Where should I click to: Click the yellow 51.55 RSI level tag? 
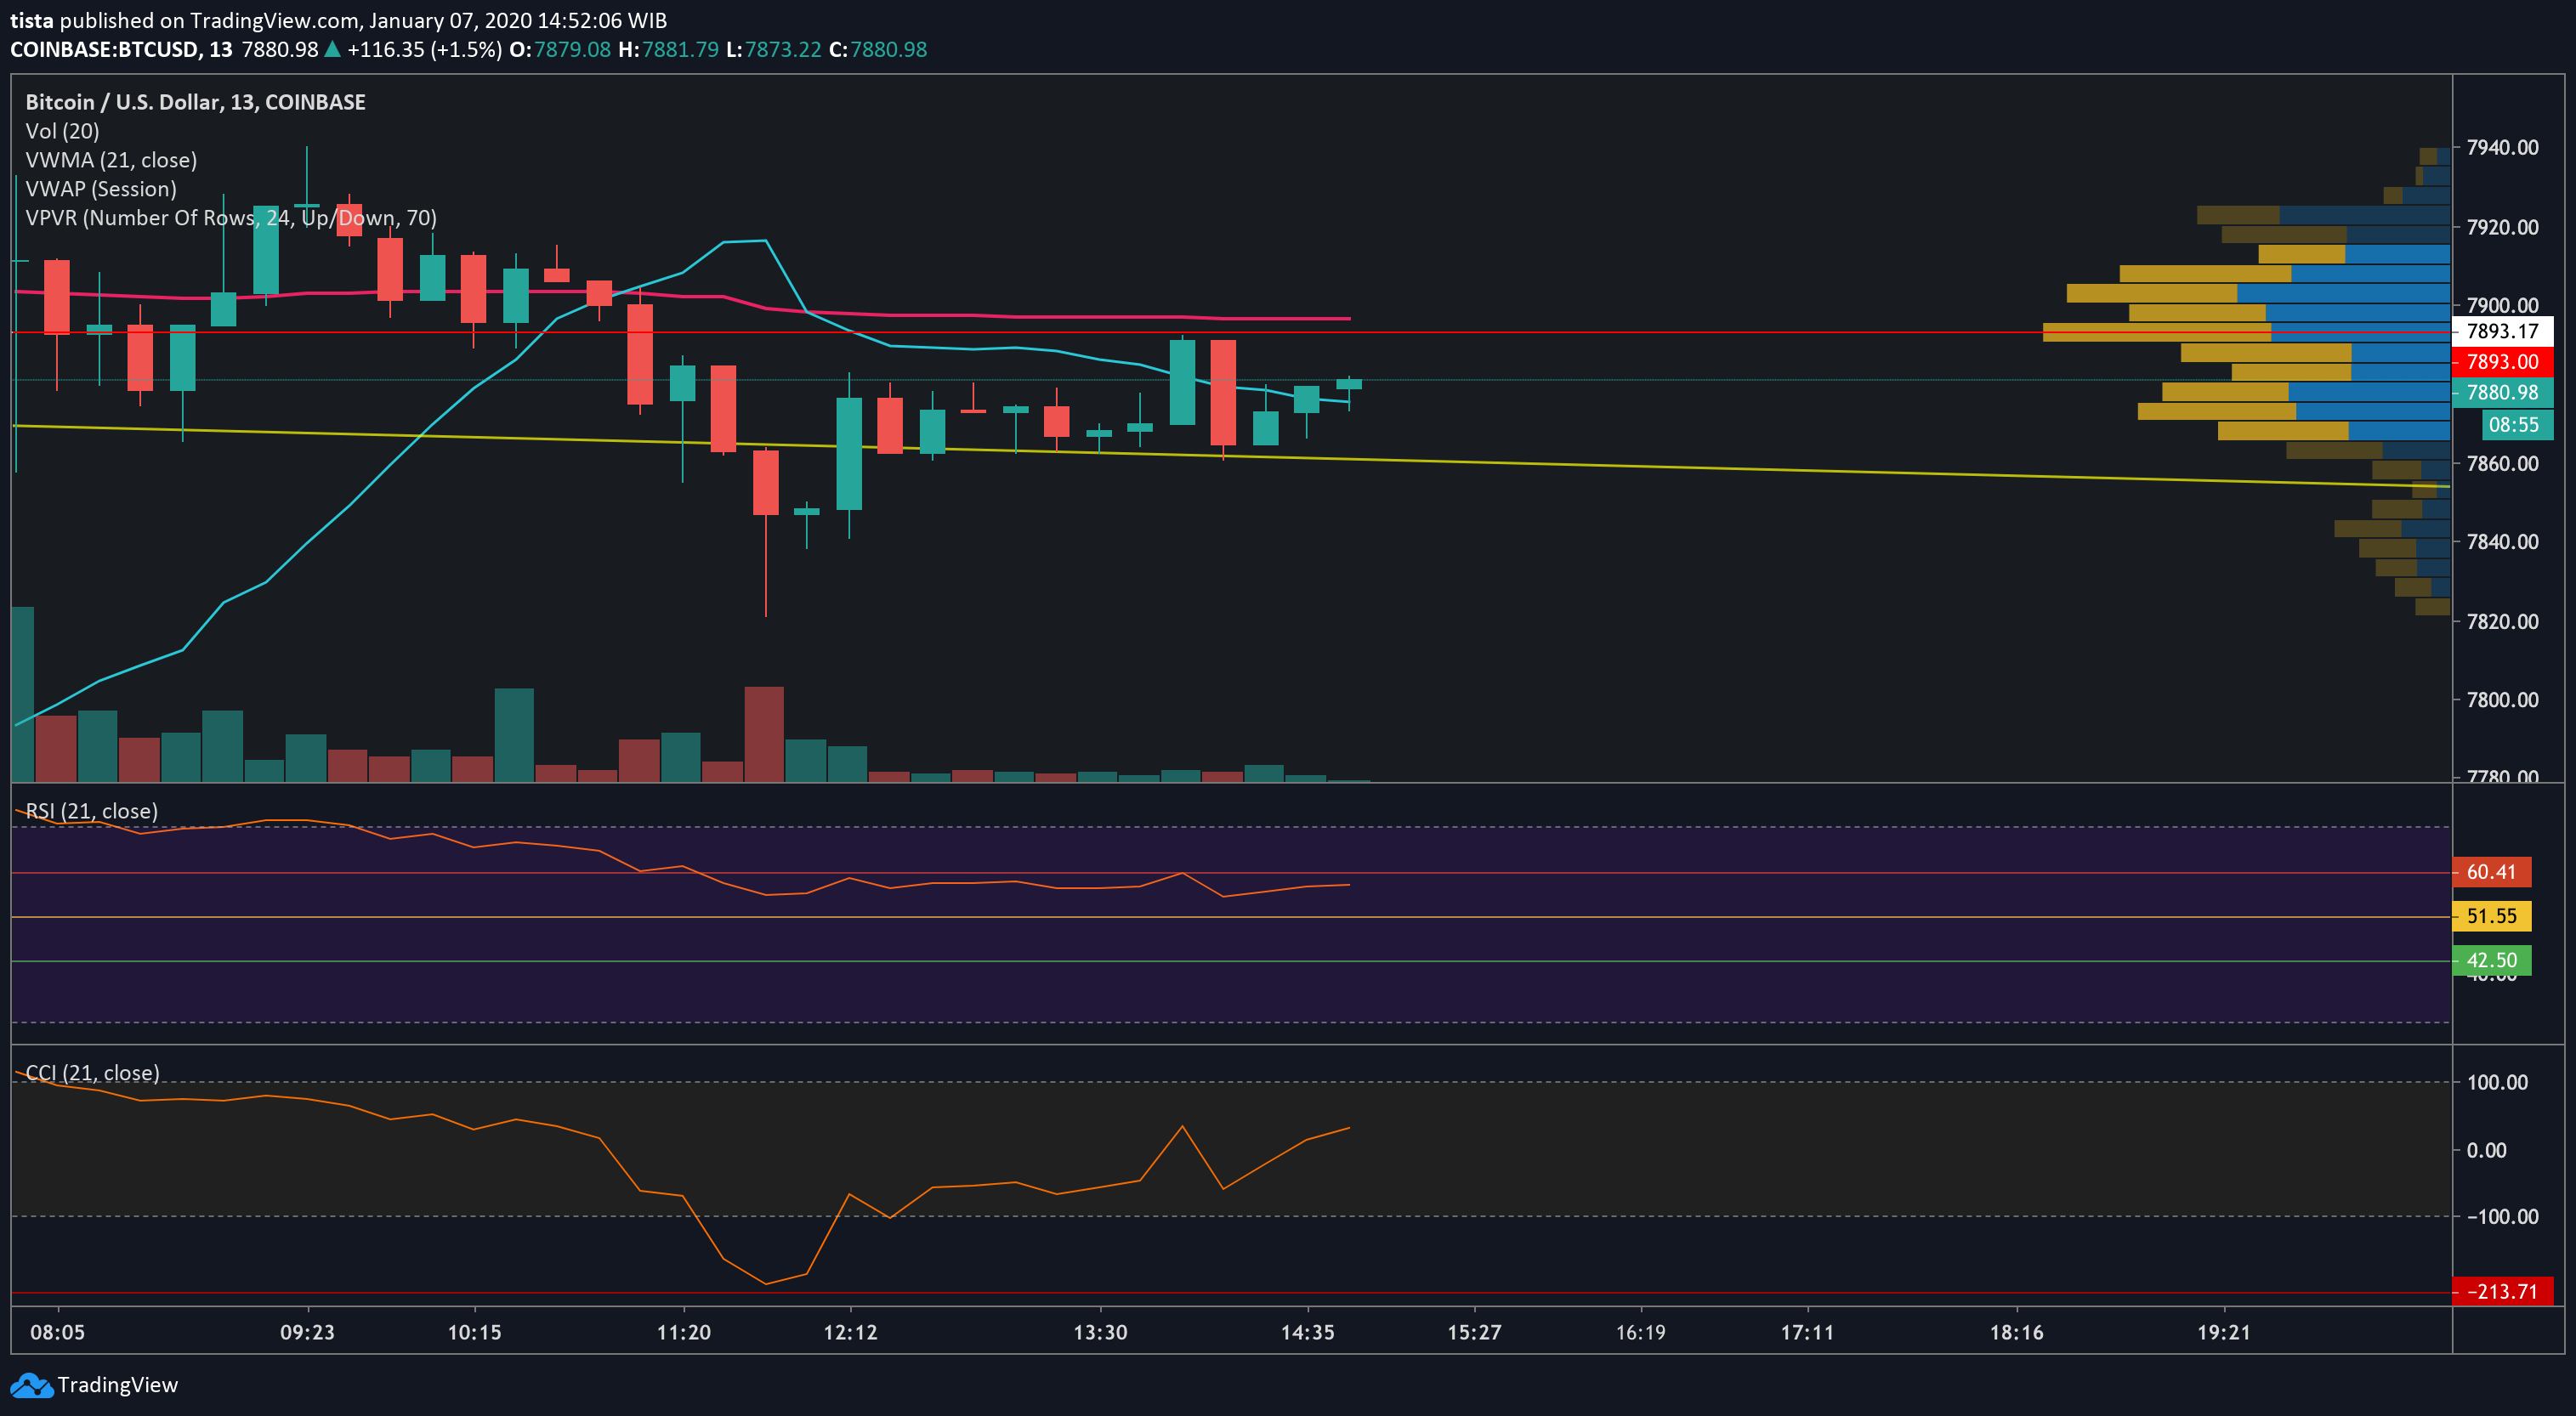tap(2491, 916)
